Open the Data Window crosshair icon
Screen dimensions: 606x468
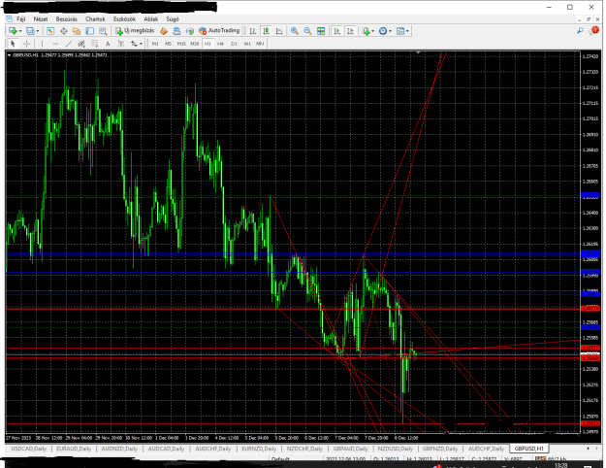(63, 31)
